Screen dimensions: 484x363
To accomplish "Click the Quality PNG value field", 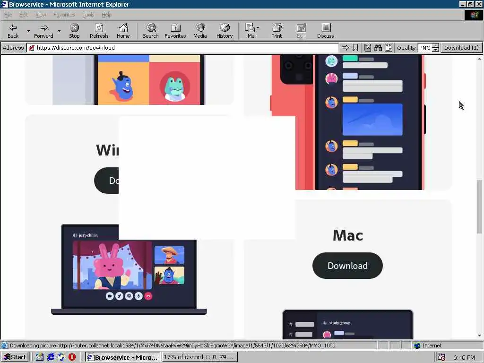I will click(425, 48).
